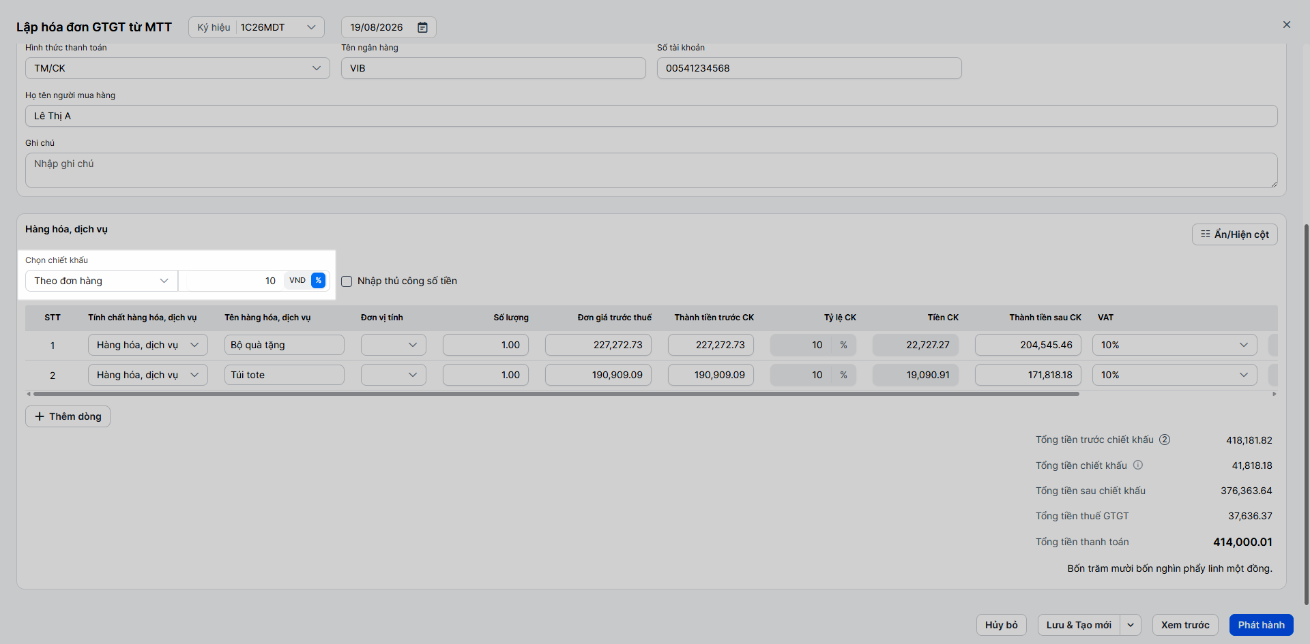Close the invoice dialog with X icon
Screen dimensions: 1310x644
click(1287, 25)
